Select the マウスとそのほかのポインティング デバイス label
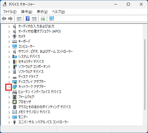Viewport: 148px width, 133px height. 45,107
